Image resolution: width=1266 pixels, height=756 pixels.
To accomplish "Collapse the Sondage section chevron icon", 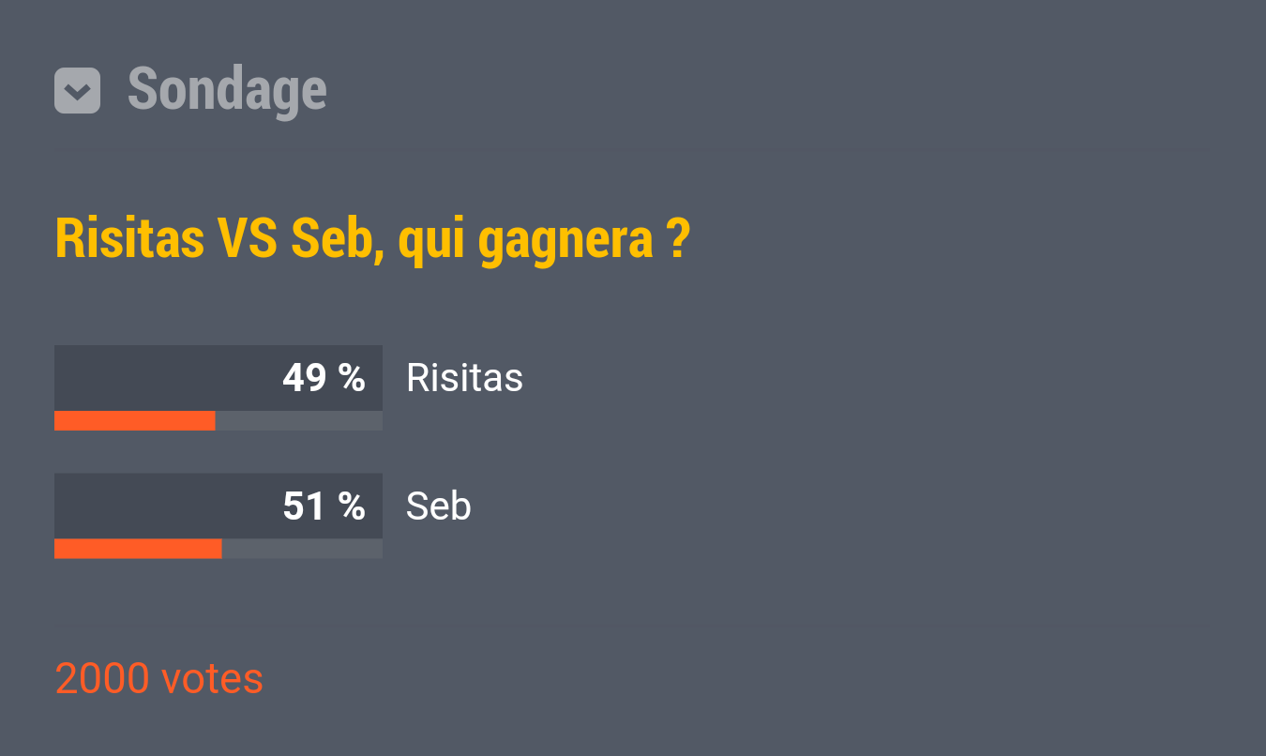I will [77, 91].
